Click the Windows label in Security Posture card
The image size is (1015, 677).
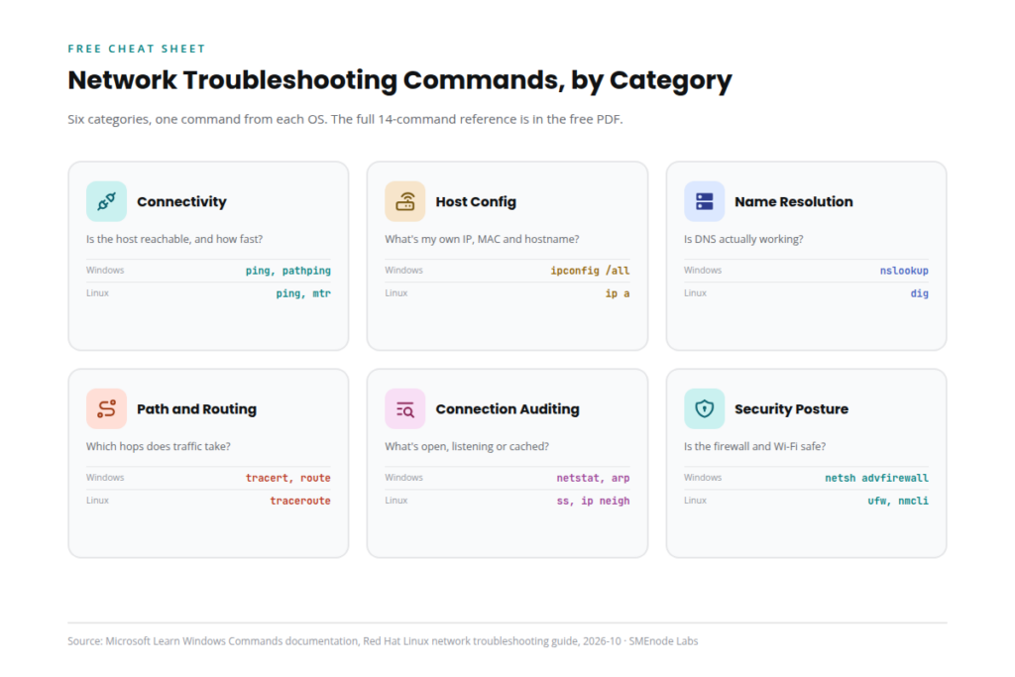(703, 477)
